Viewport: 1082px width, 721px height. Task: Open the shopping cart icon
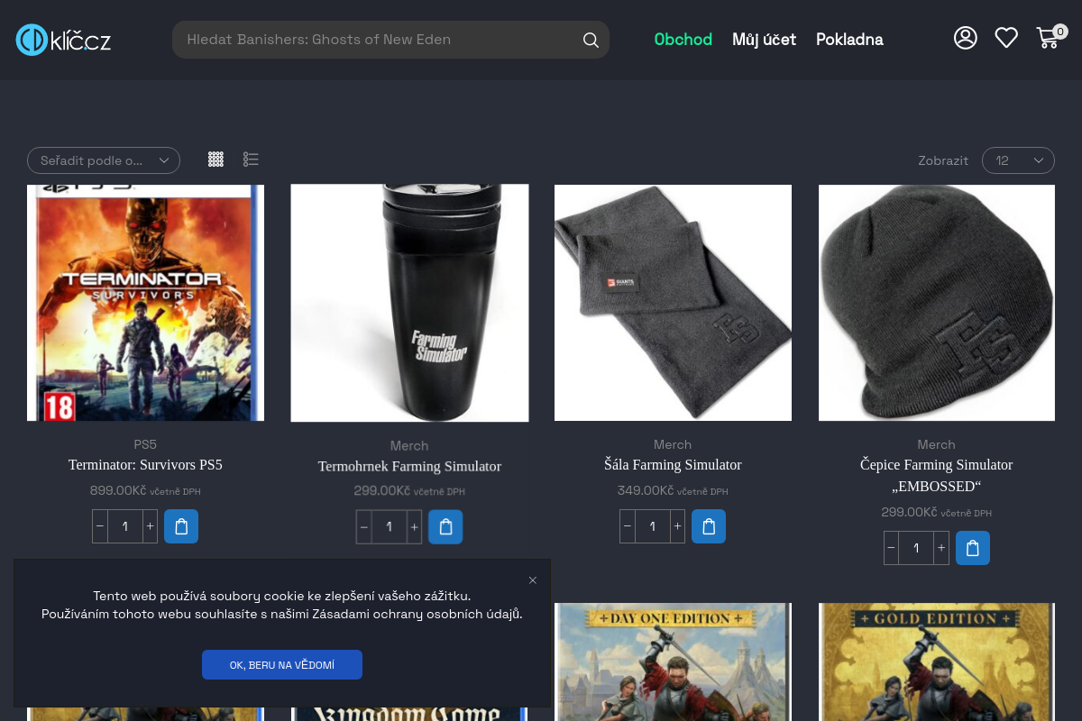[x=1048, y=38]
